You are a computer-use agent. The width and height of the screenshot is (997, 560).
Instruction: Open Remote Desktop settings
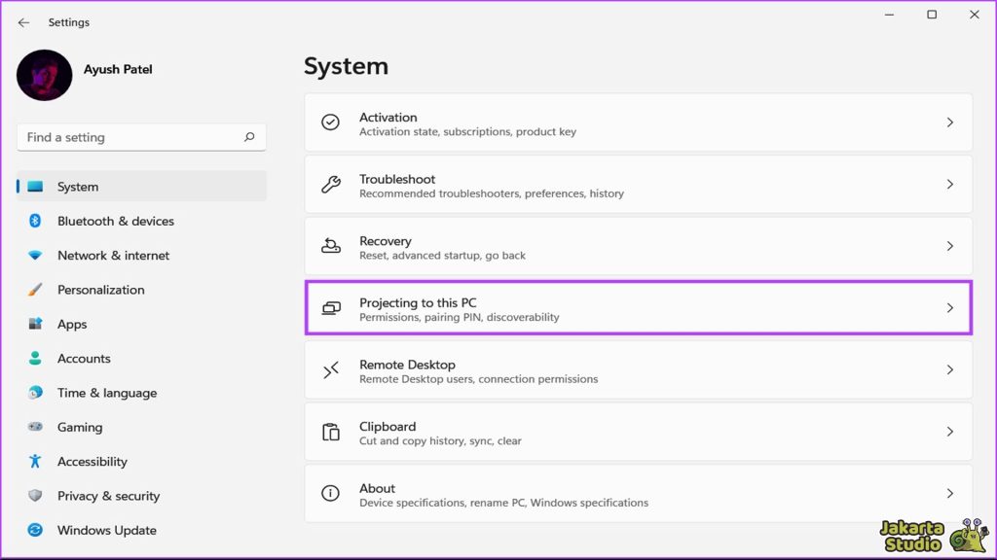(x=638, y=370)
